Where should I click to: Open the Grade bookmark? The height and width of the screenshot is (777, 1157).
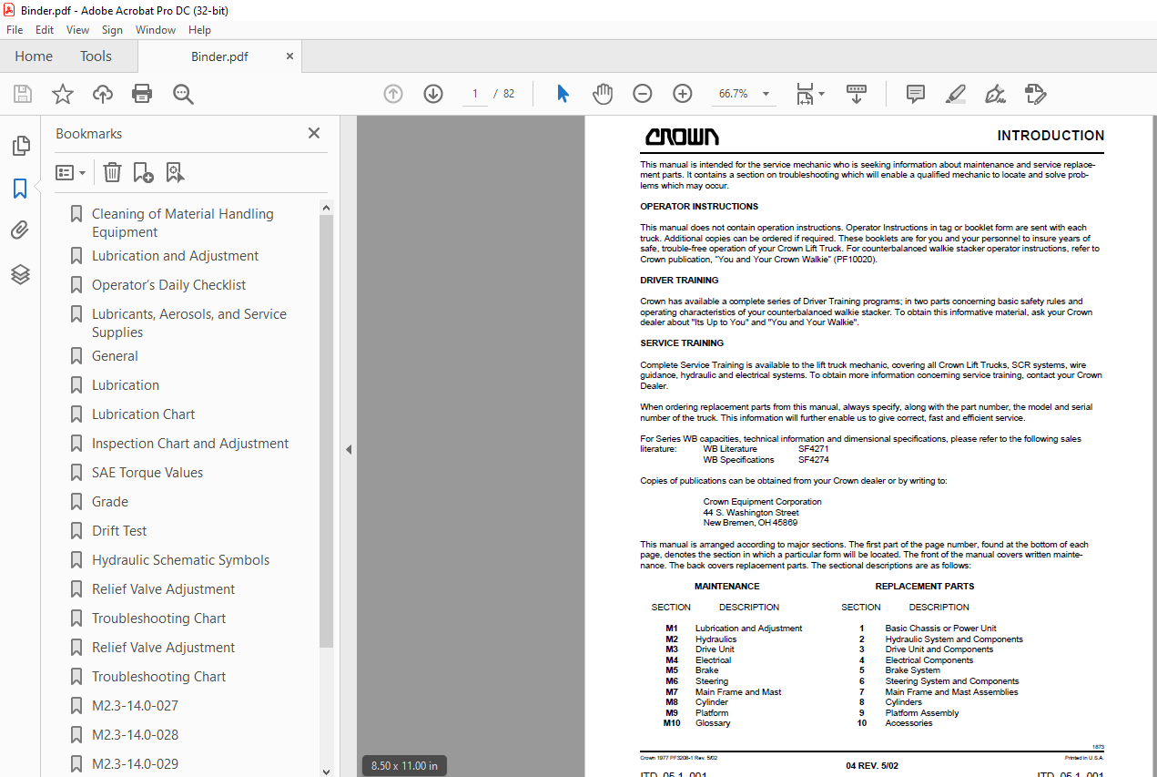point(110,502)
